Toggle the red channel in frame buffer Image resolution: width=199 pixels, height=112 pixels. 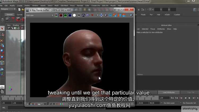(x=61, y=15)
